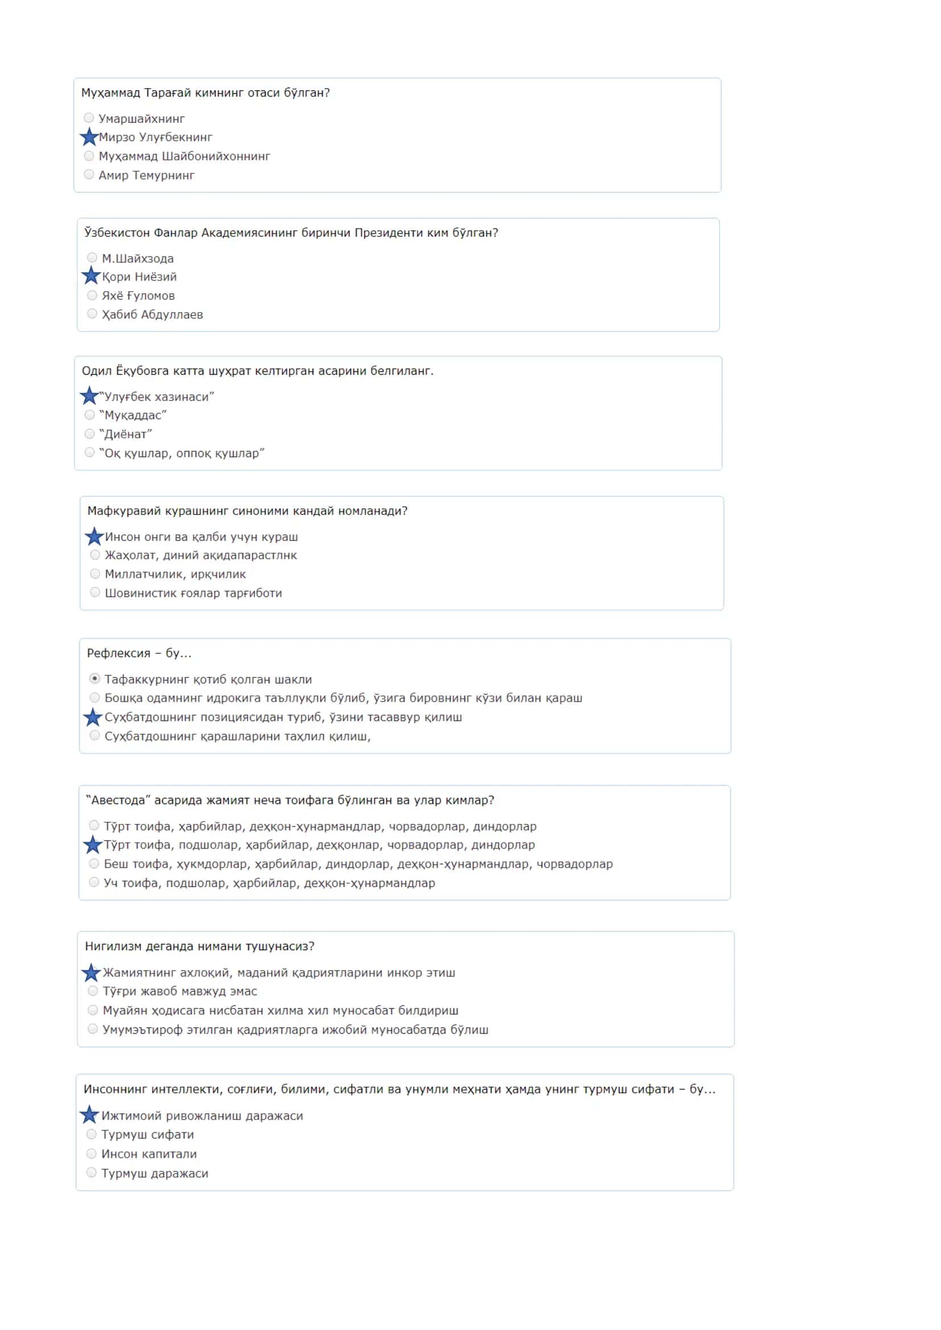Click the star beside Мирзо Улуғбекнинг
The width and height of the screenshot is (941, 1330).
(89, 137)
